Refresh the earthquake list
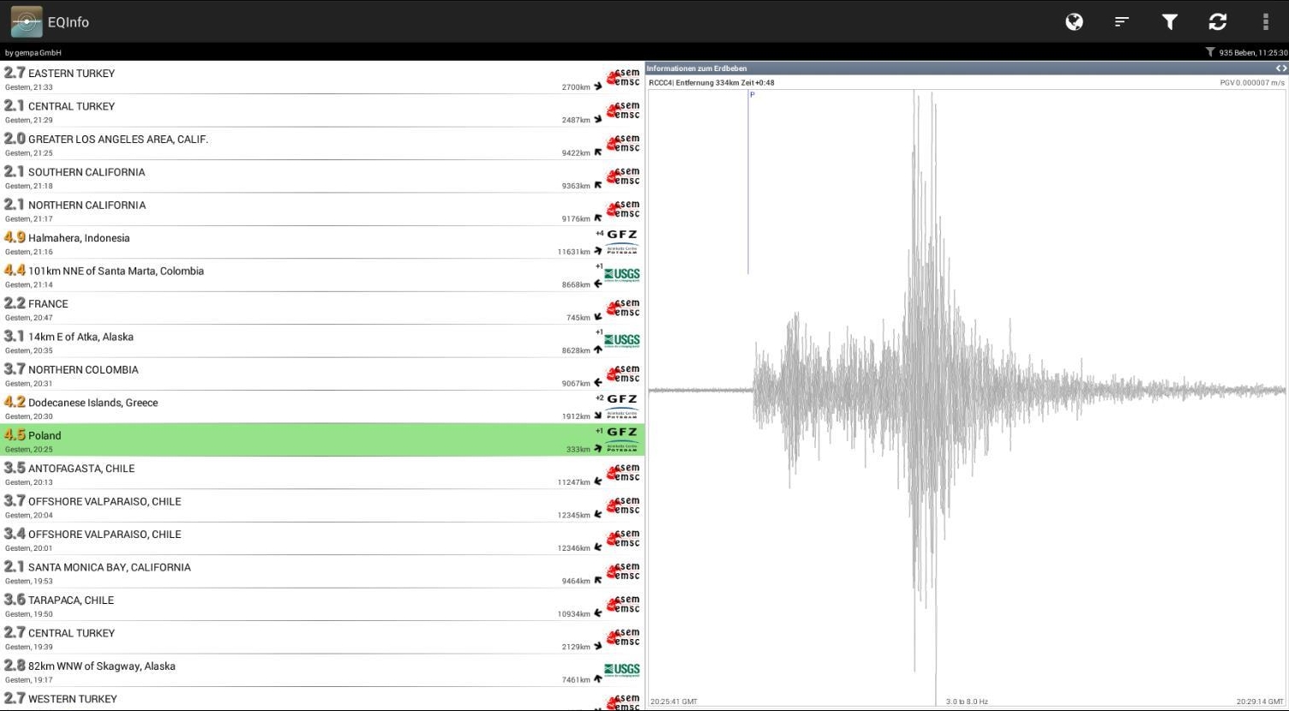Viewport: 1289px width, 711px height. [x=1218, y=21]
